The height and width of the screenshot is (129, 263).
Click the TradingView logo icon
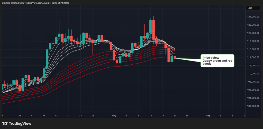[6, 123]
